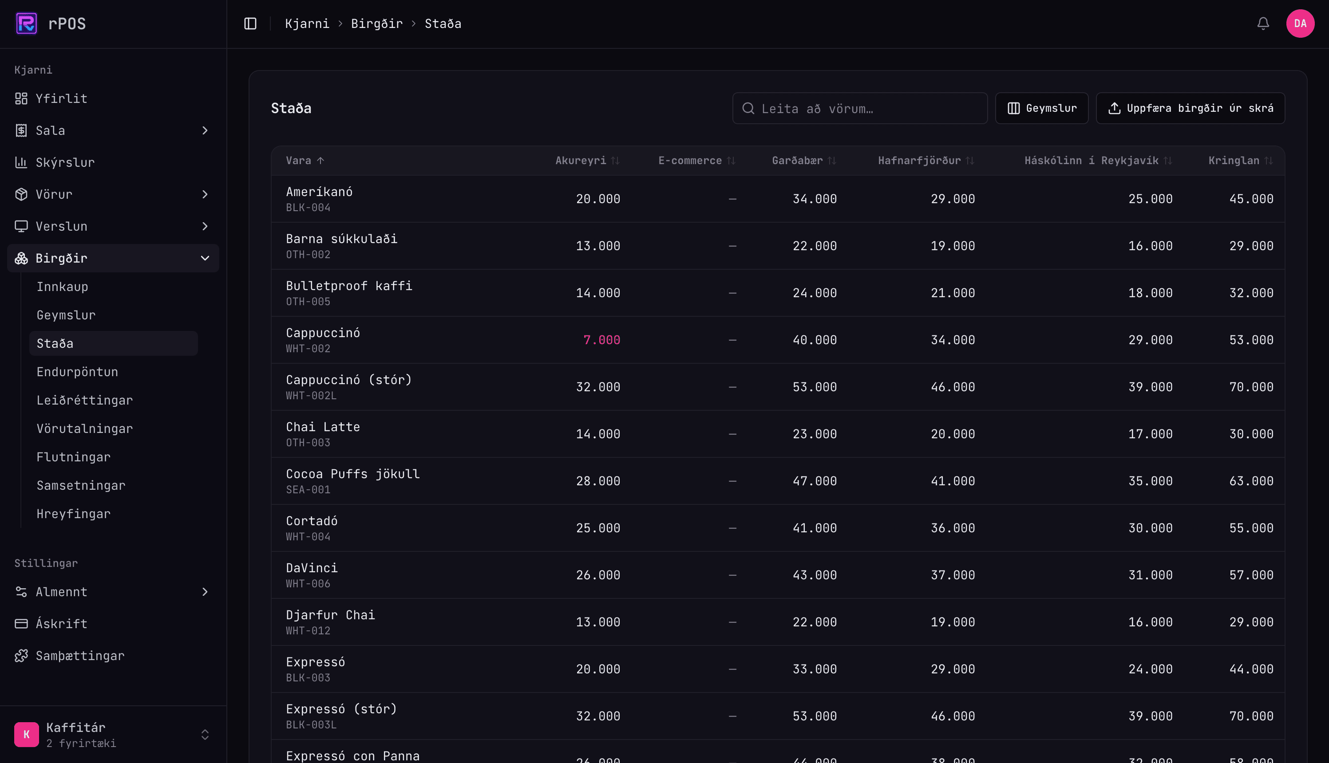Viewport: 1329px width, 763px height.
Task: Click the Skýrslur chart icon
Action: (x=21, y=162)
